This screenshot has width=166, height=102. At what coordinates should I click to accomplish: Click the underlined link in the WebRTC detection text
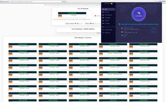pos(99,33)
